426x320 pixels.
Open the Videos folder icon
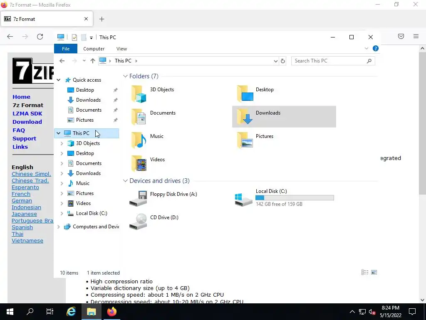pos(139,164)
